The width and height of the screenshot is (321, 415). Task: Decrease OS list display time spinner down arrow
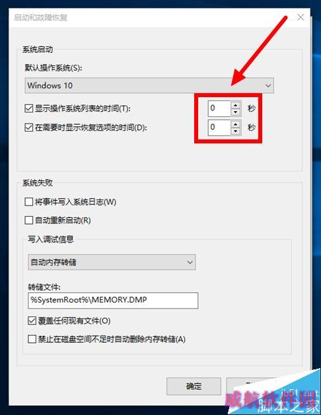(x=235, y=112)
